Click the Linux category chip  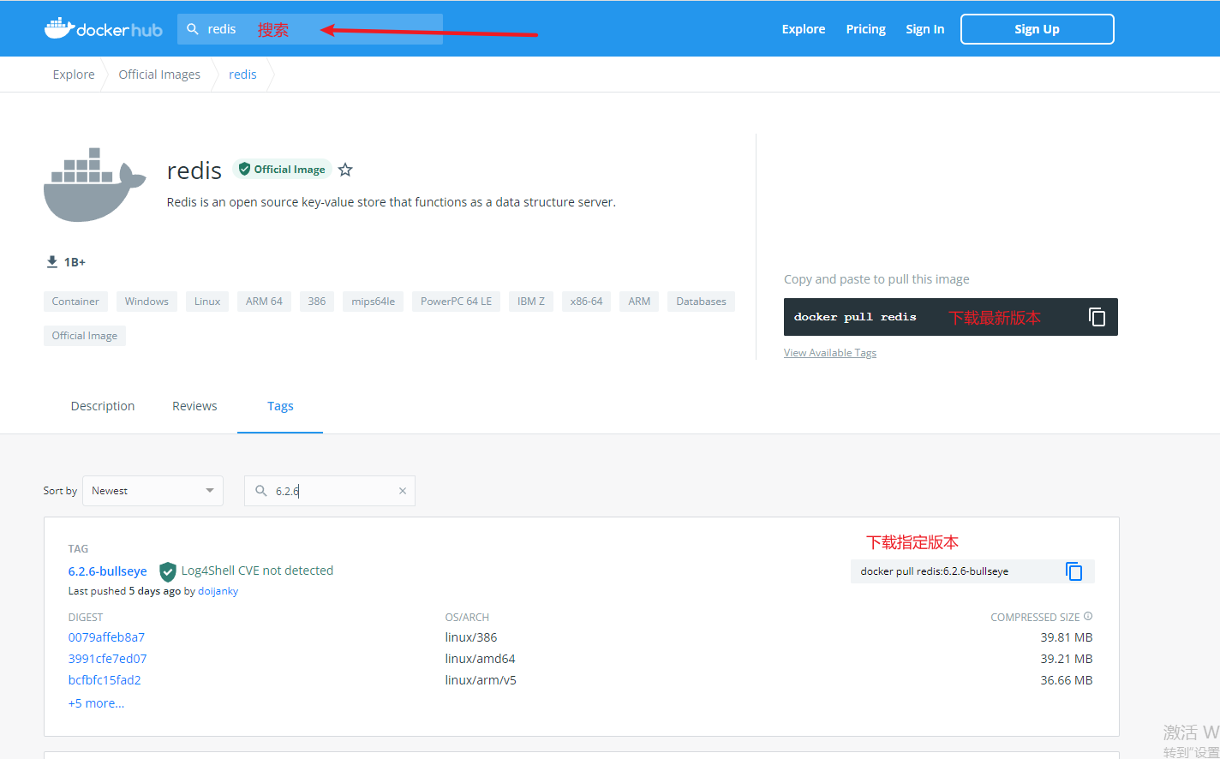pyautogui.click(x=207, y=302)
